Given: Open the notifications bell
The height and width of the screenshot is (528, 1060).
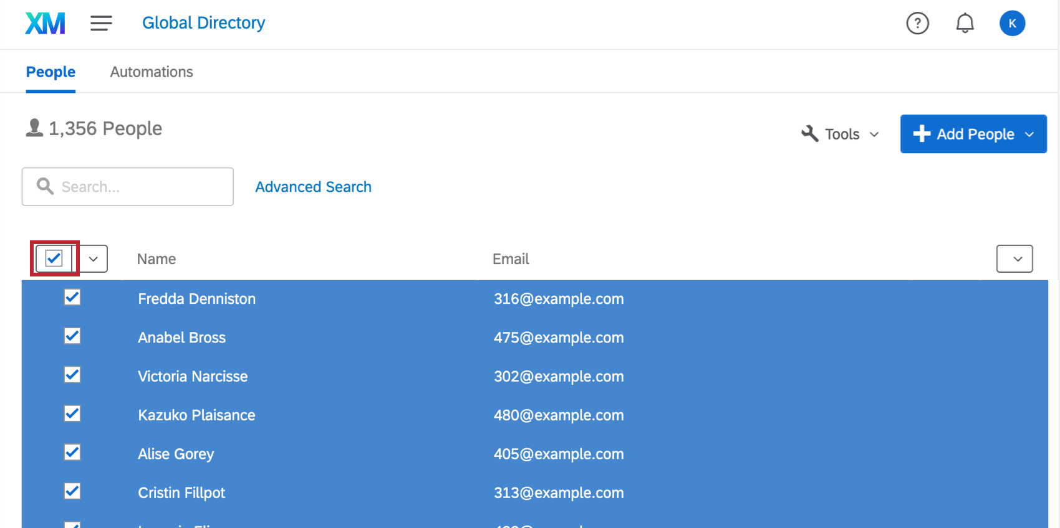Looking at the screenshot, I should coord(965,24).
